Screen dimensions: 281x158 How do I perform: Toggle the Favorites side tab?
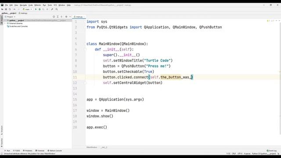(x=2, y=142)
